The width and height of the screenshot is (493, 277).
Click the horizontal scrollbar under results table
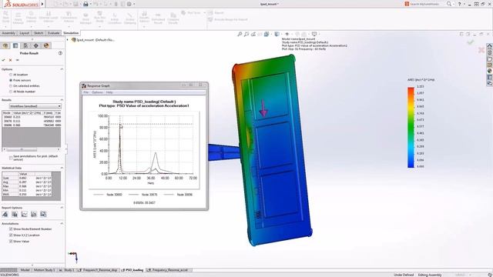point(32,149)
